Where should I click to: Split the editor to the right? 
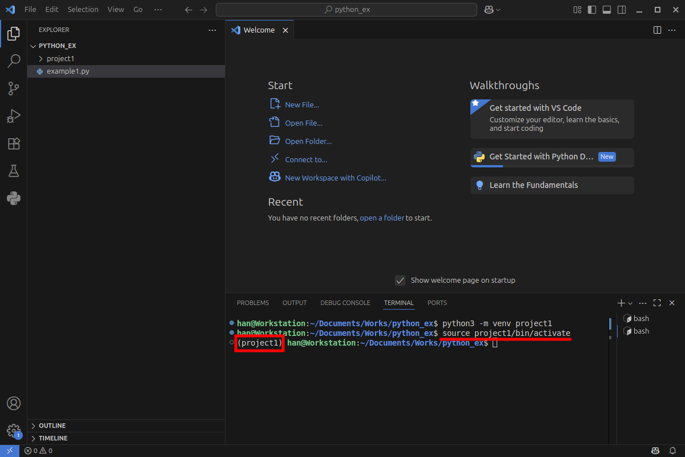pyautogui.click(x=657, y=30)
